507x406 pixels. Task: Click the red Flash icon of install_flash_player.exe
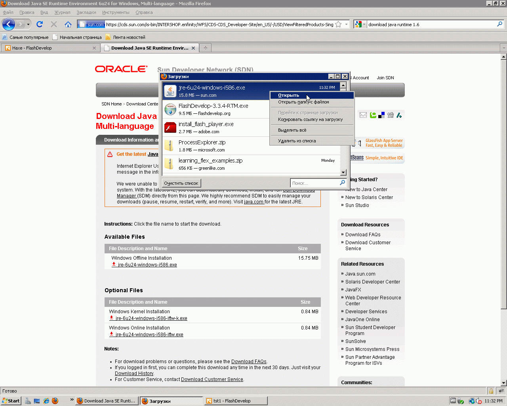click(170, 127)
